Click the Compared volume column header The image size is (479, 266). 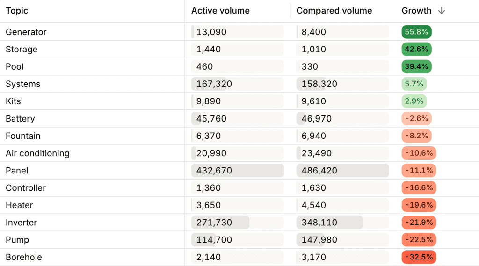334,11
